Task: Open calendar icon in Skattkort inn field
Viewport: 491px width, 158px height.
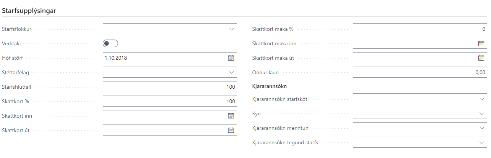Action: click(x=231, y=116)
